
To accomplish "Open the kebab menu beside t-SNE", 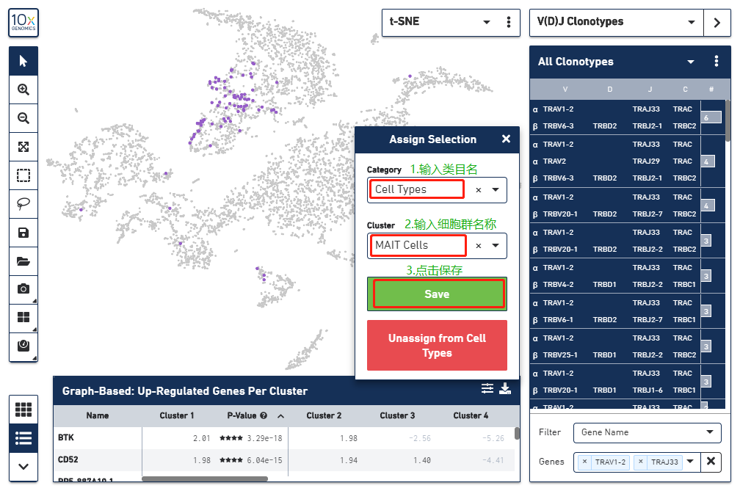I will (509, 23).
